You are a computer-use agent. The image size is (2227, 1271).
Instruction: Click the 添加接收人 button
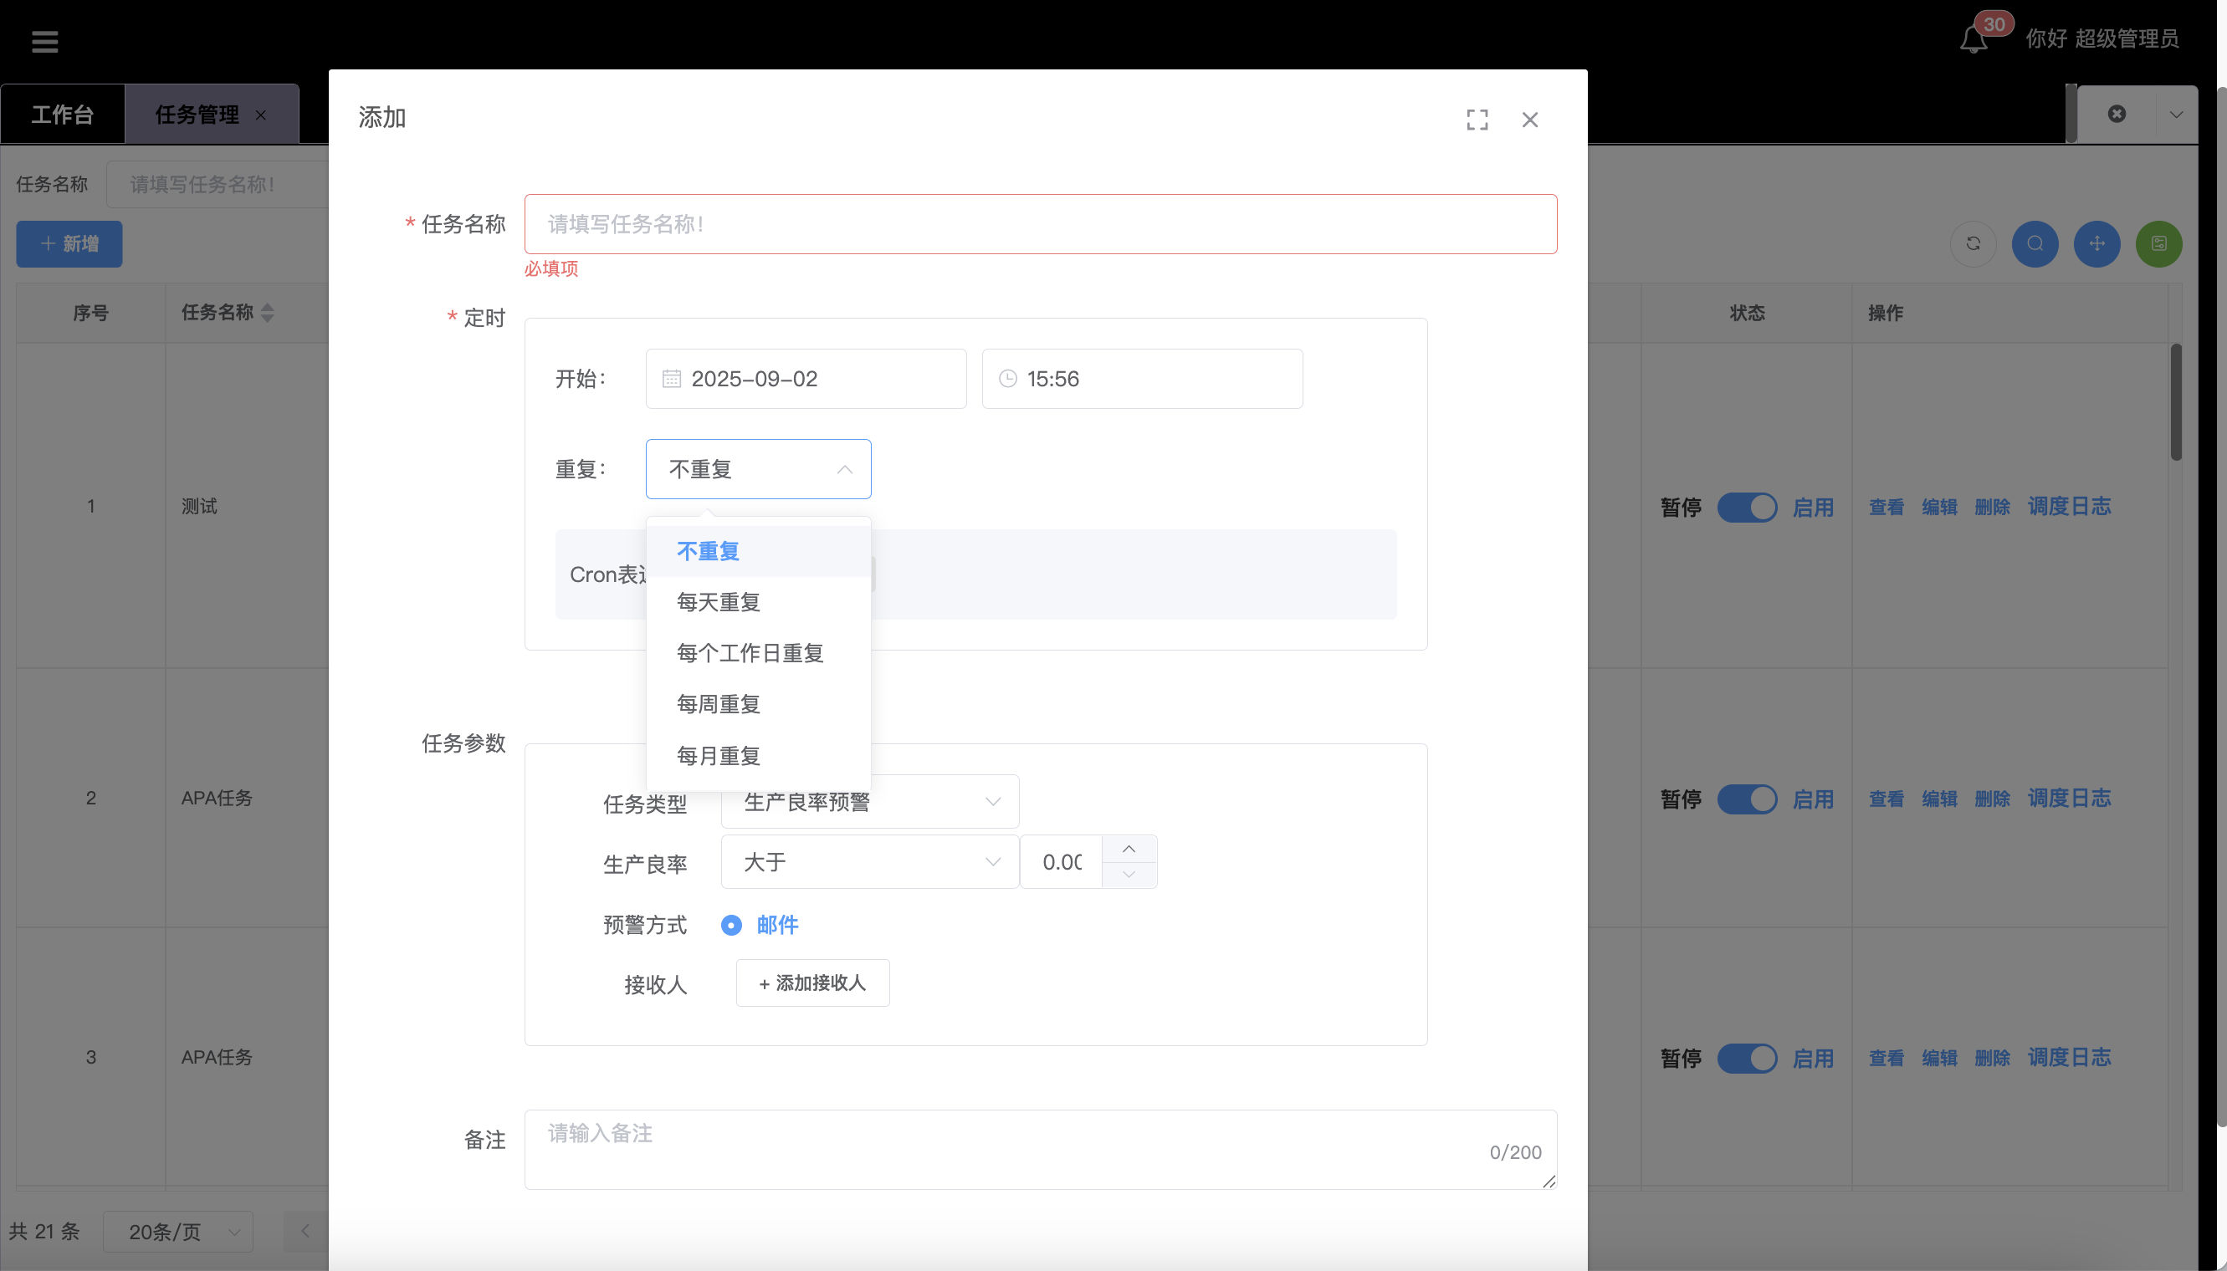click(x=812, y=984)
